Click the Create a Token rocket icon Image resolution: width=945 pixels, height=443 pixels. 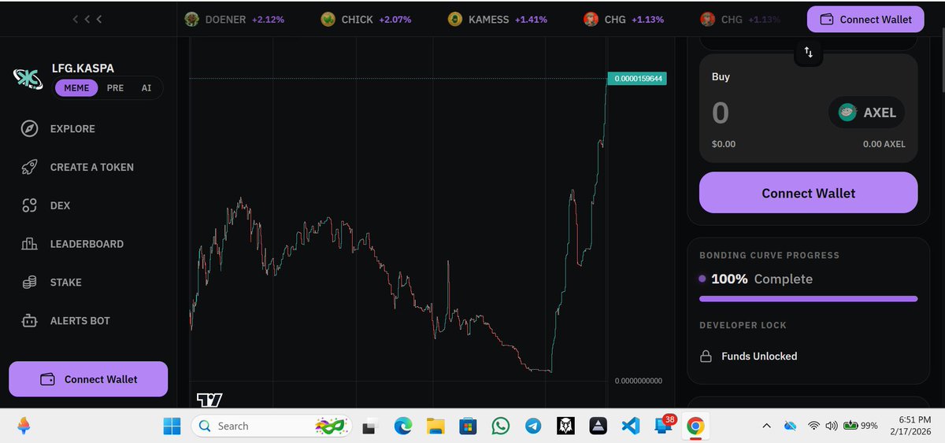pos(30,167)
